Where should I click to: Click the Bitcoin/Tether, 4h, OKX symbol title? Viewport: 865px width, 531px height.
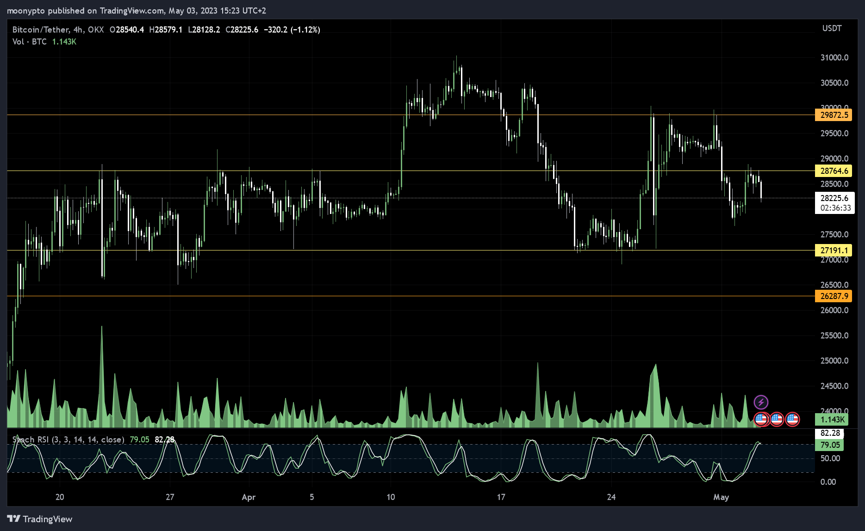tap(58, 30)
